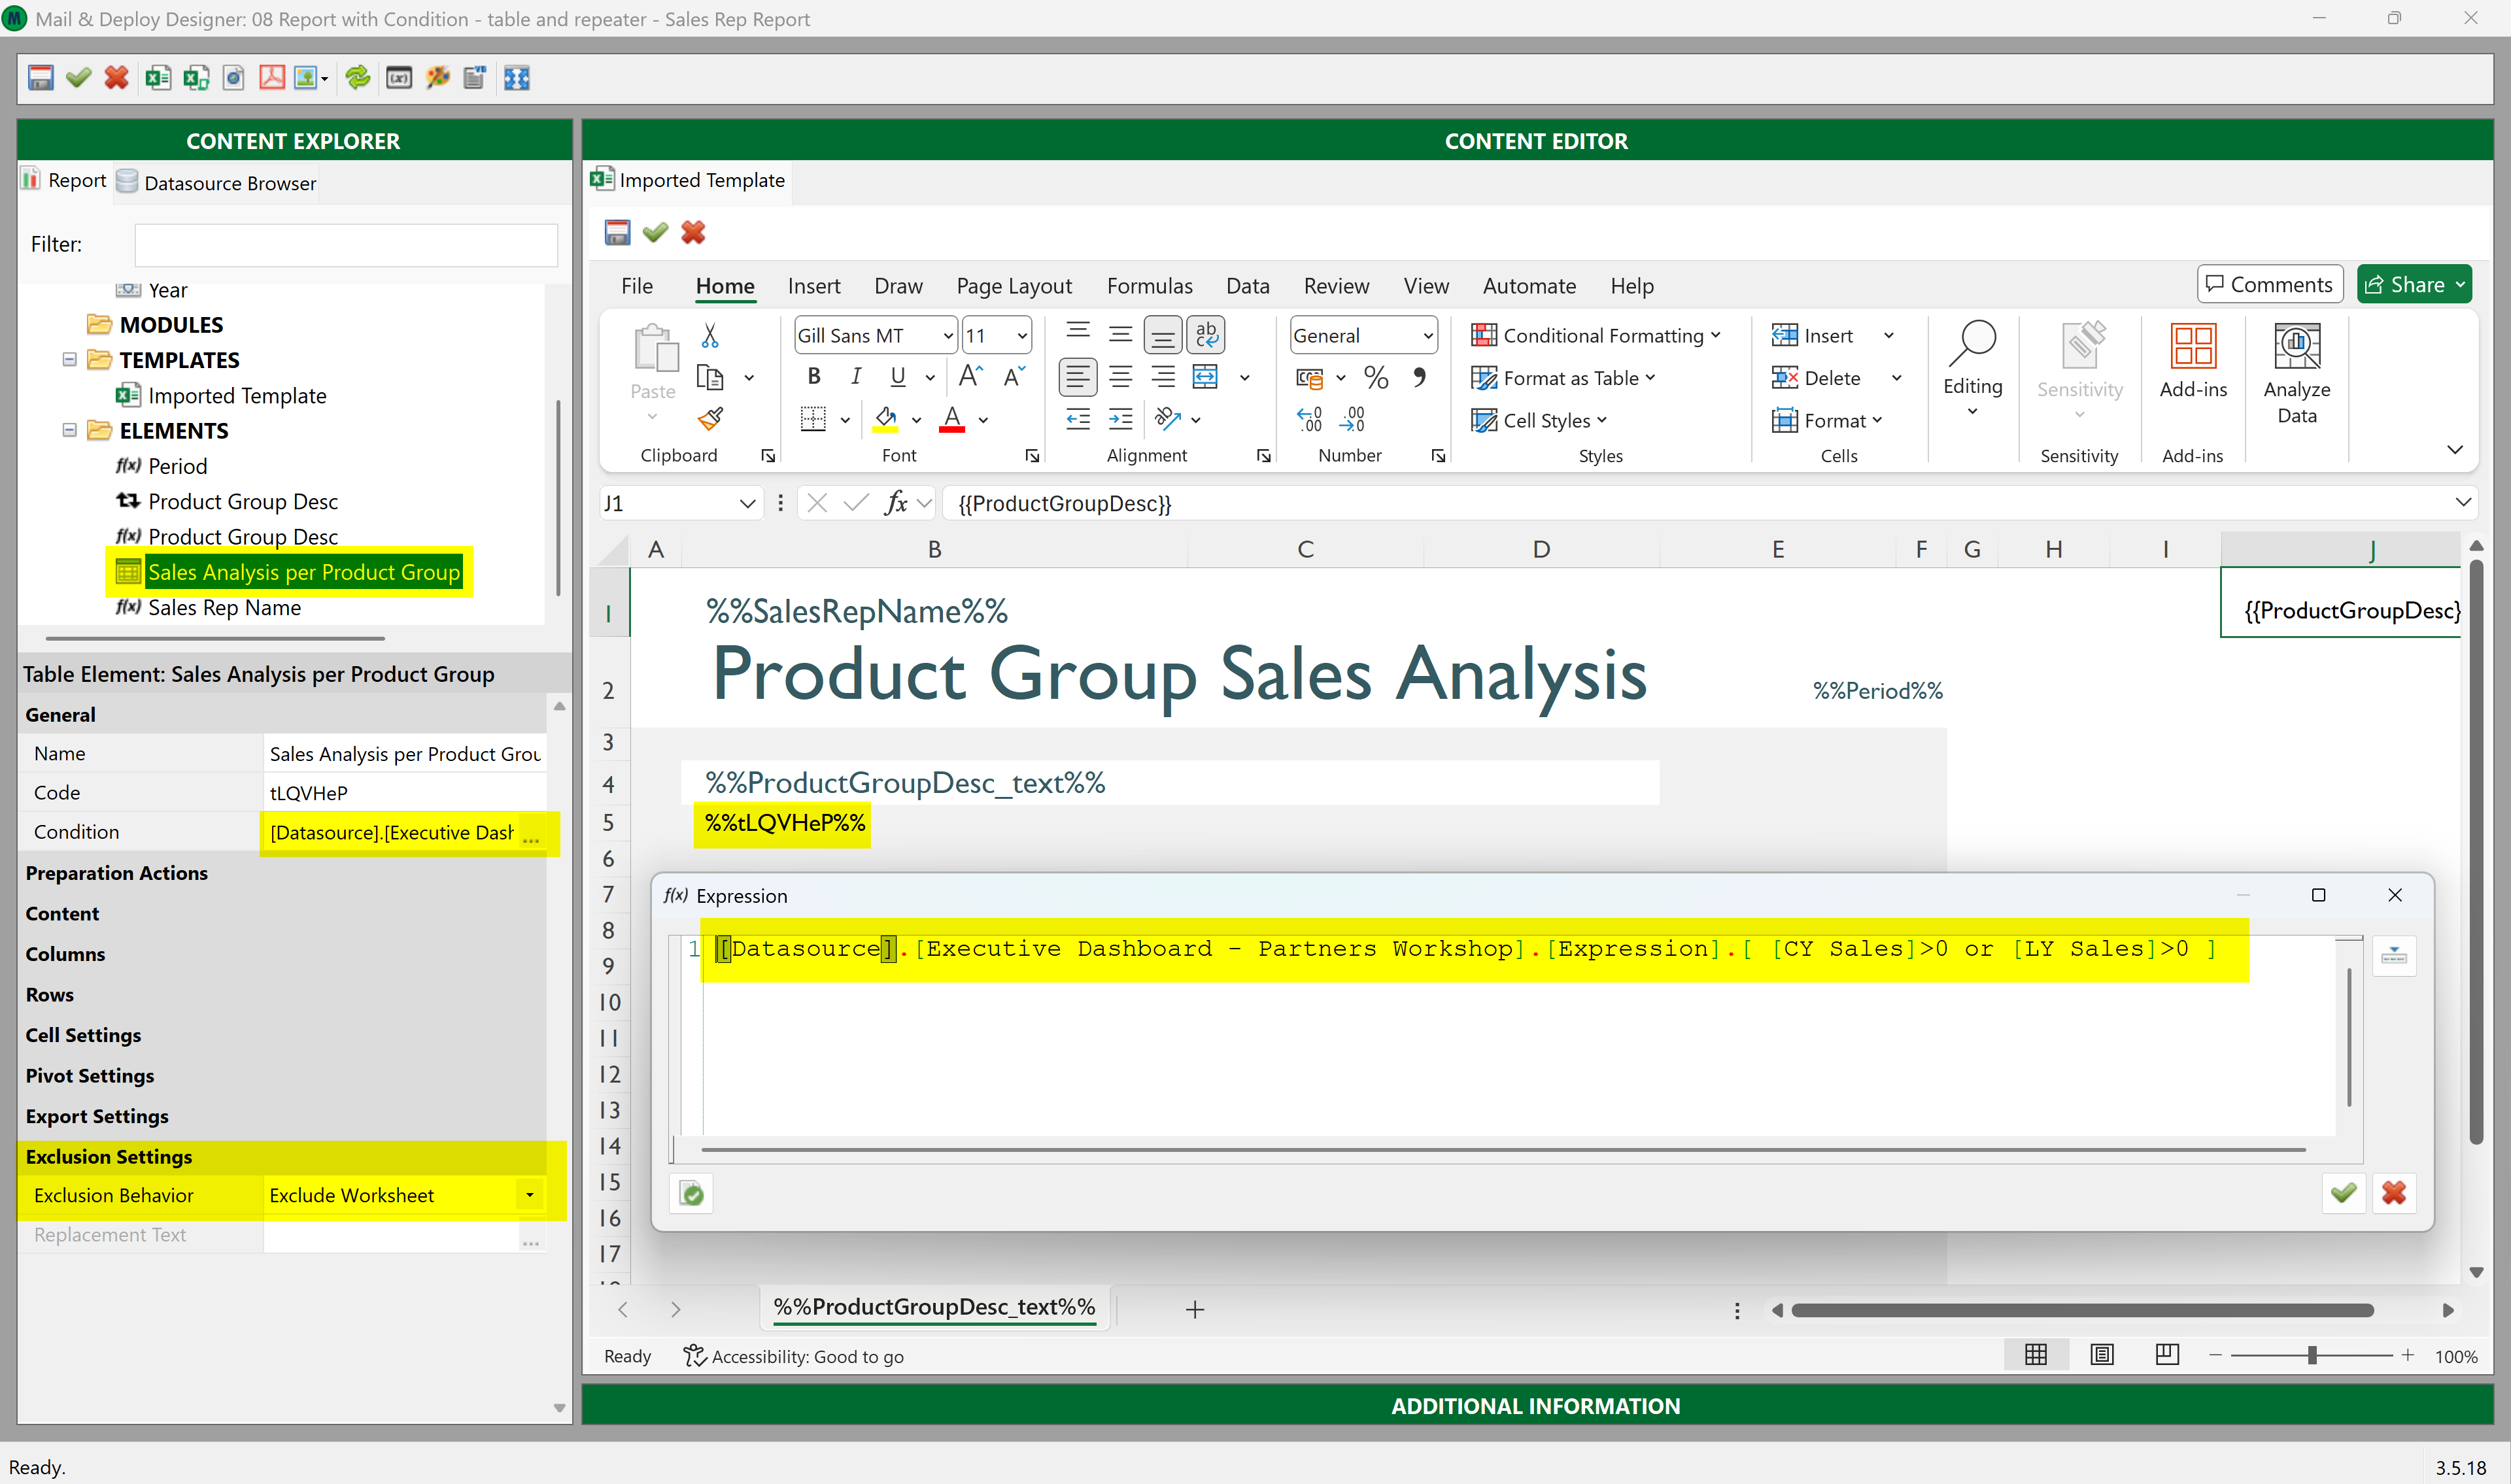Image resolution: width=2511 pixels, height=1484 pixels.
Task: Switch to Datasource Browser tab
Action: coord(217,182)
